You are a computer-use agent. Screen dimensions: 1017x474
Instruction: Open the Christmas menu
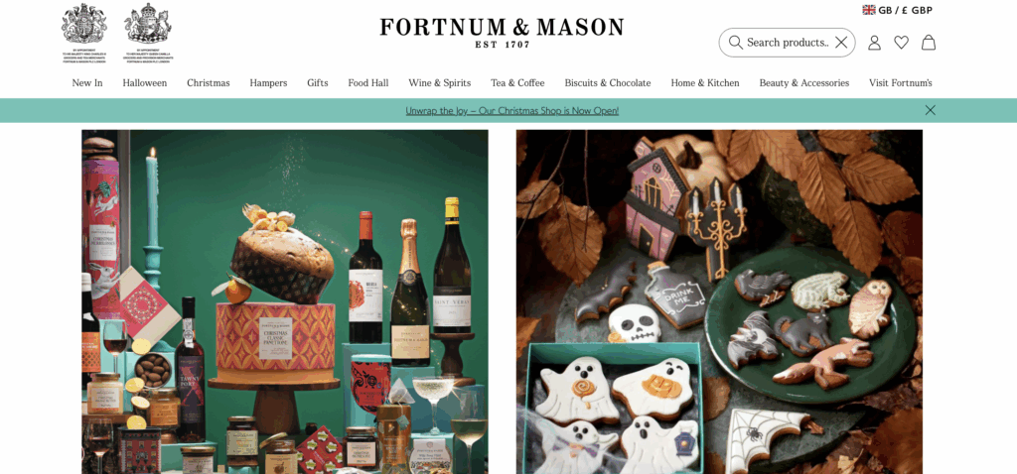pos(209,83)
